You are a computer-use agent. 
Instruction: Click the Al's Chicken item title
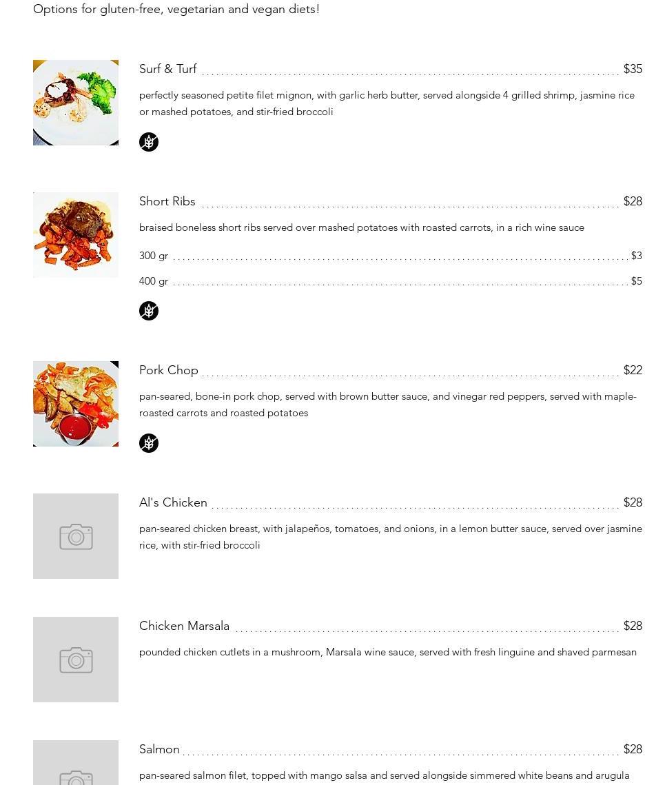pyautogui.click(x=173, y=502)
